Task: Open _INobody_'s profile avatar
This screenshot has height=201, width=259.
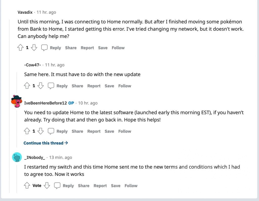Action: coord(17,157)
